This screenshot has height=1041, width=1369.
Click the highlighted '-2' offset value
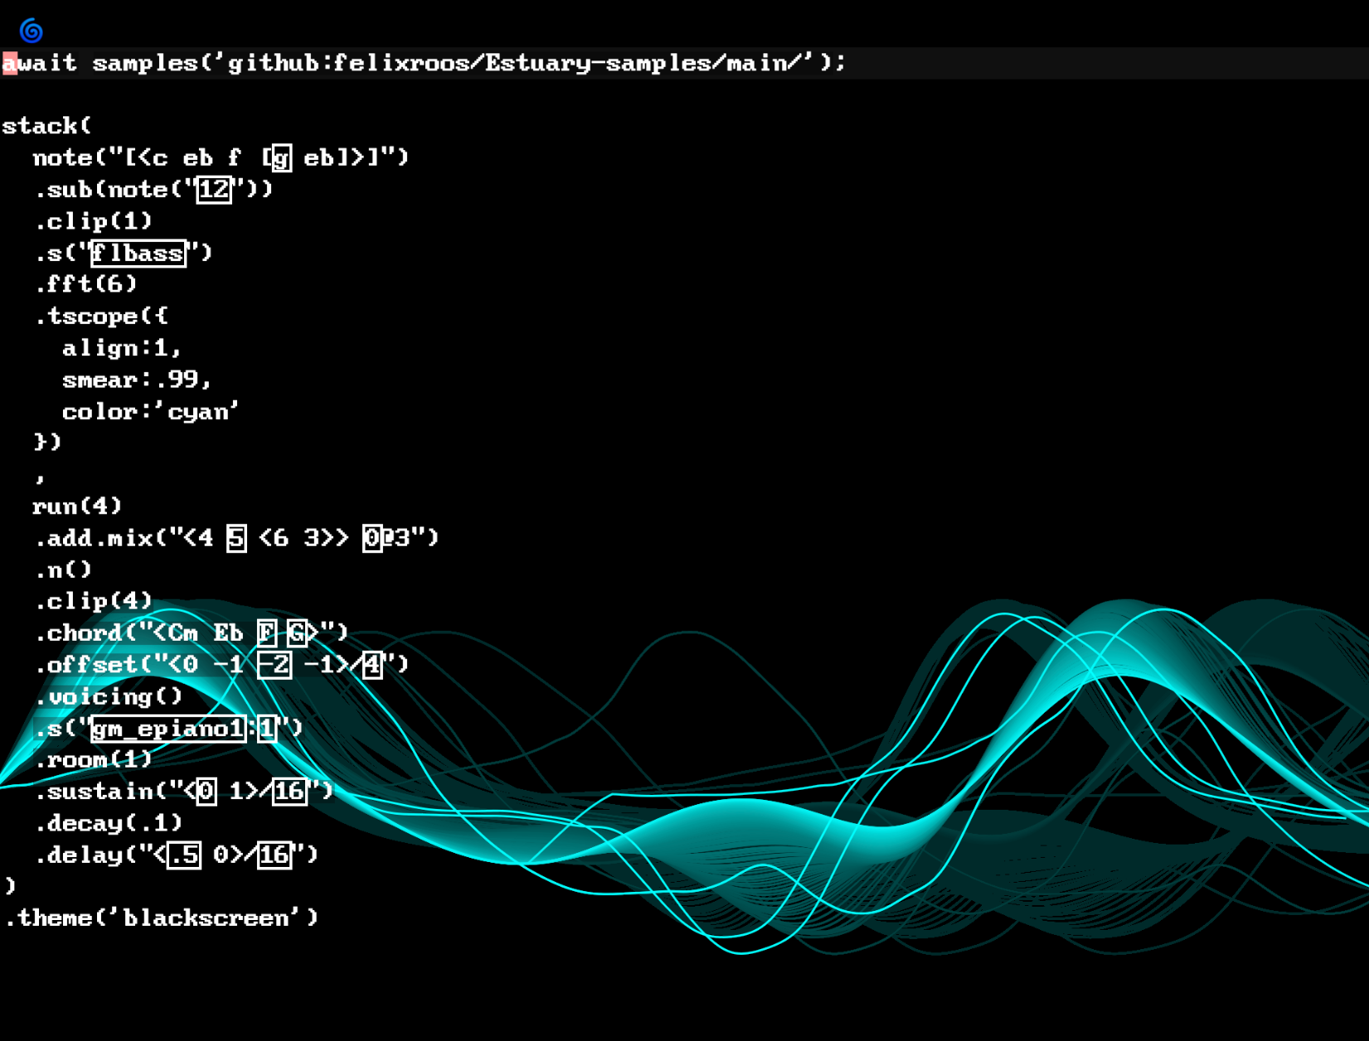pyautogui.click(x=274, y=665)
